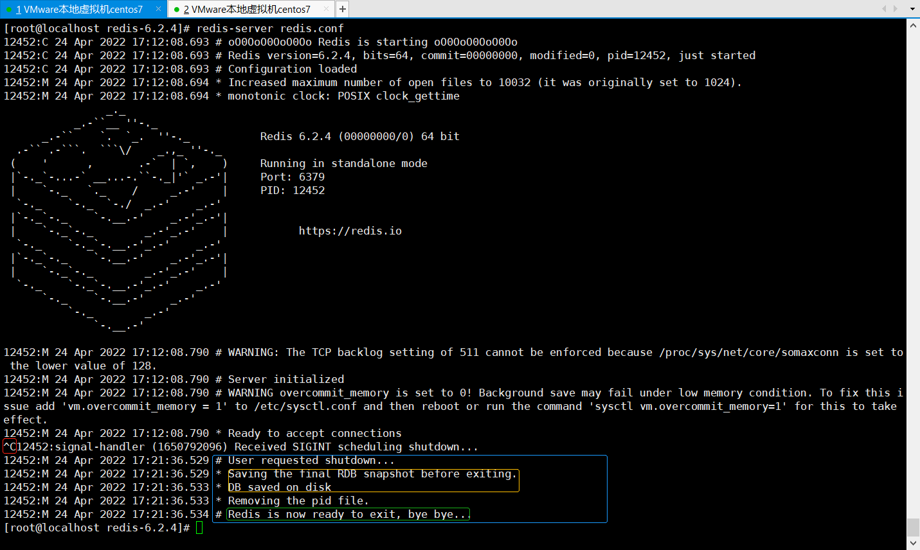Click the https://redis.io URL in the banner
Image resolution: width=920 pixels, height=550 pixels.
(350, 231)
